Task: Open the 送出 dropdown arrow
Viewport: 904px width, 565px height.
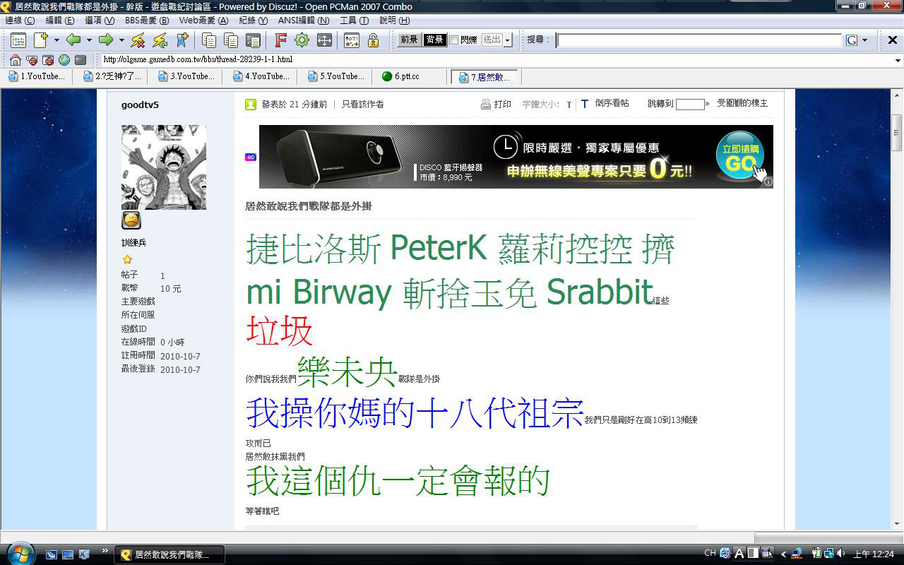Action: (507, 40)
